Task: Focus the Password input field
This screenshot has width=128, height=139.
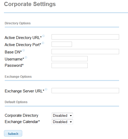Action: coord(70,65)
